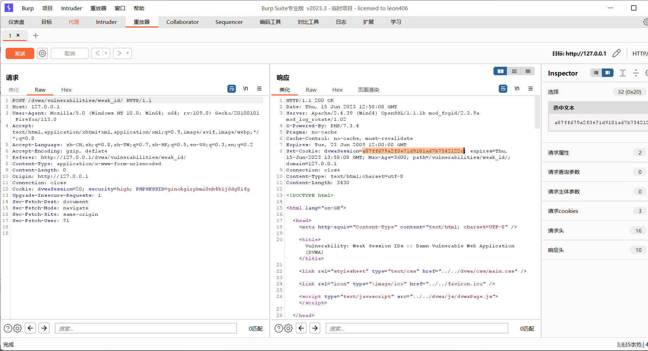Screen dimensions: 648x351
Task: Open the Intruder menu in menu bar
Action: (71, 8)
